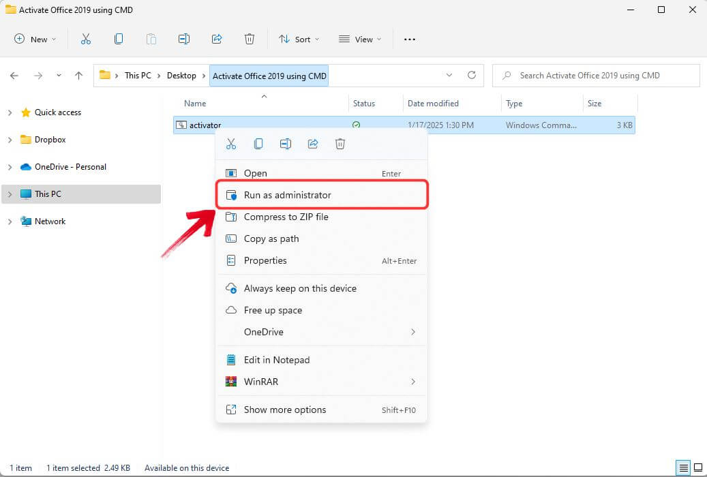The image size is (707, 477).
Task: Open the OneDrive submenu
Action: pos(321,332)
